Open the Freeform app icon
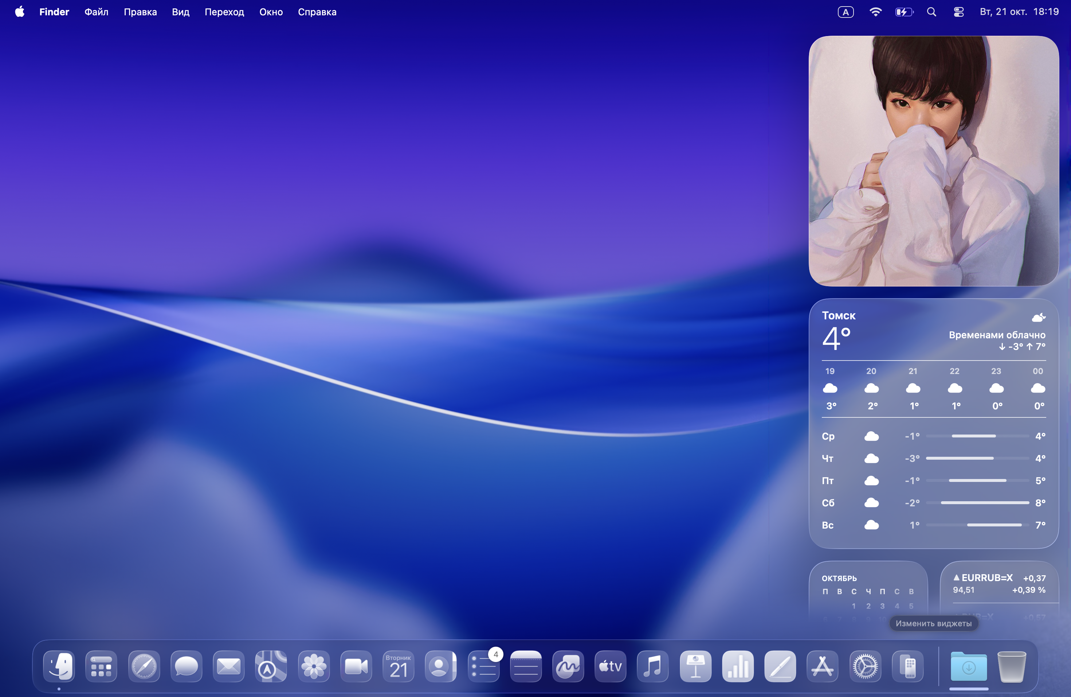 (568, 666)
